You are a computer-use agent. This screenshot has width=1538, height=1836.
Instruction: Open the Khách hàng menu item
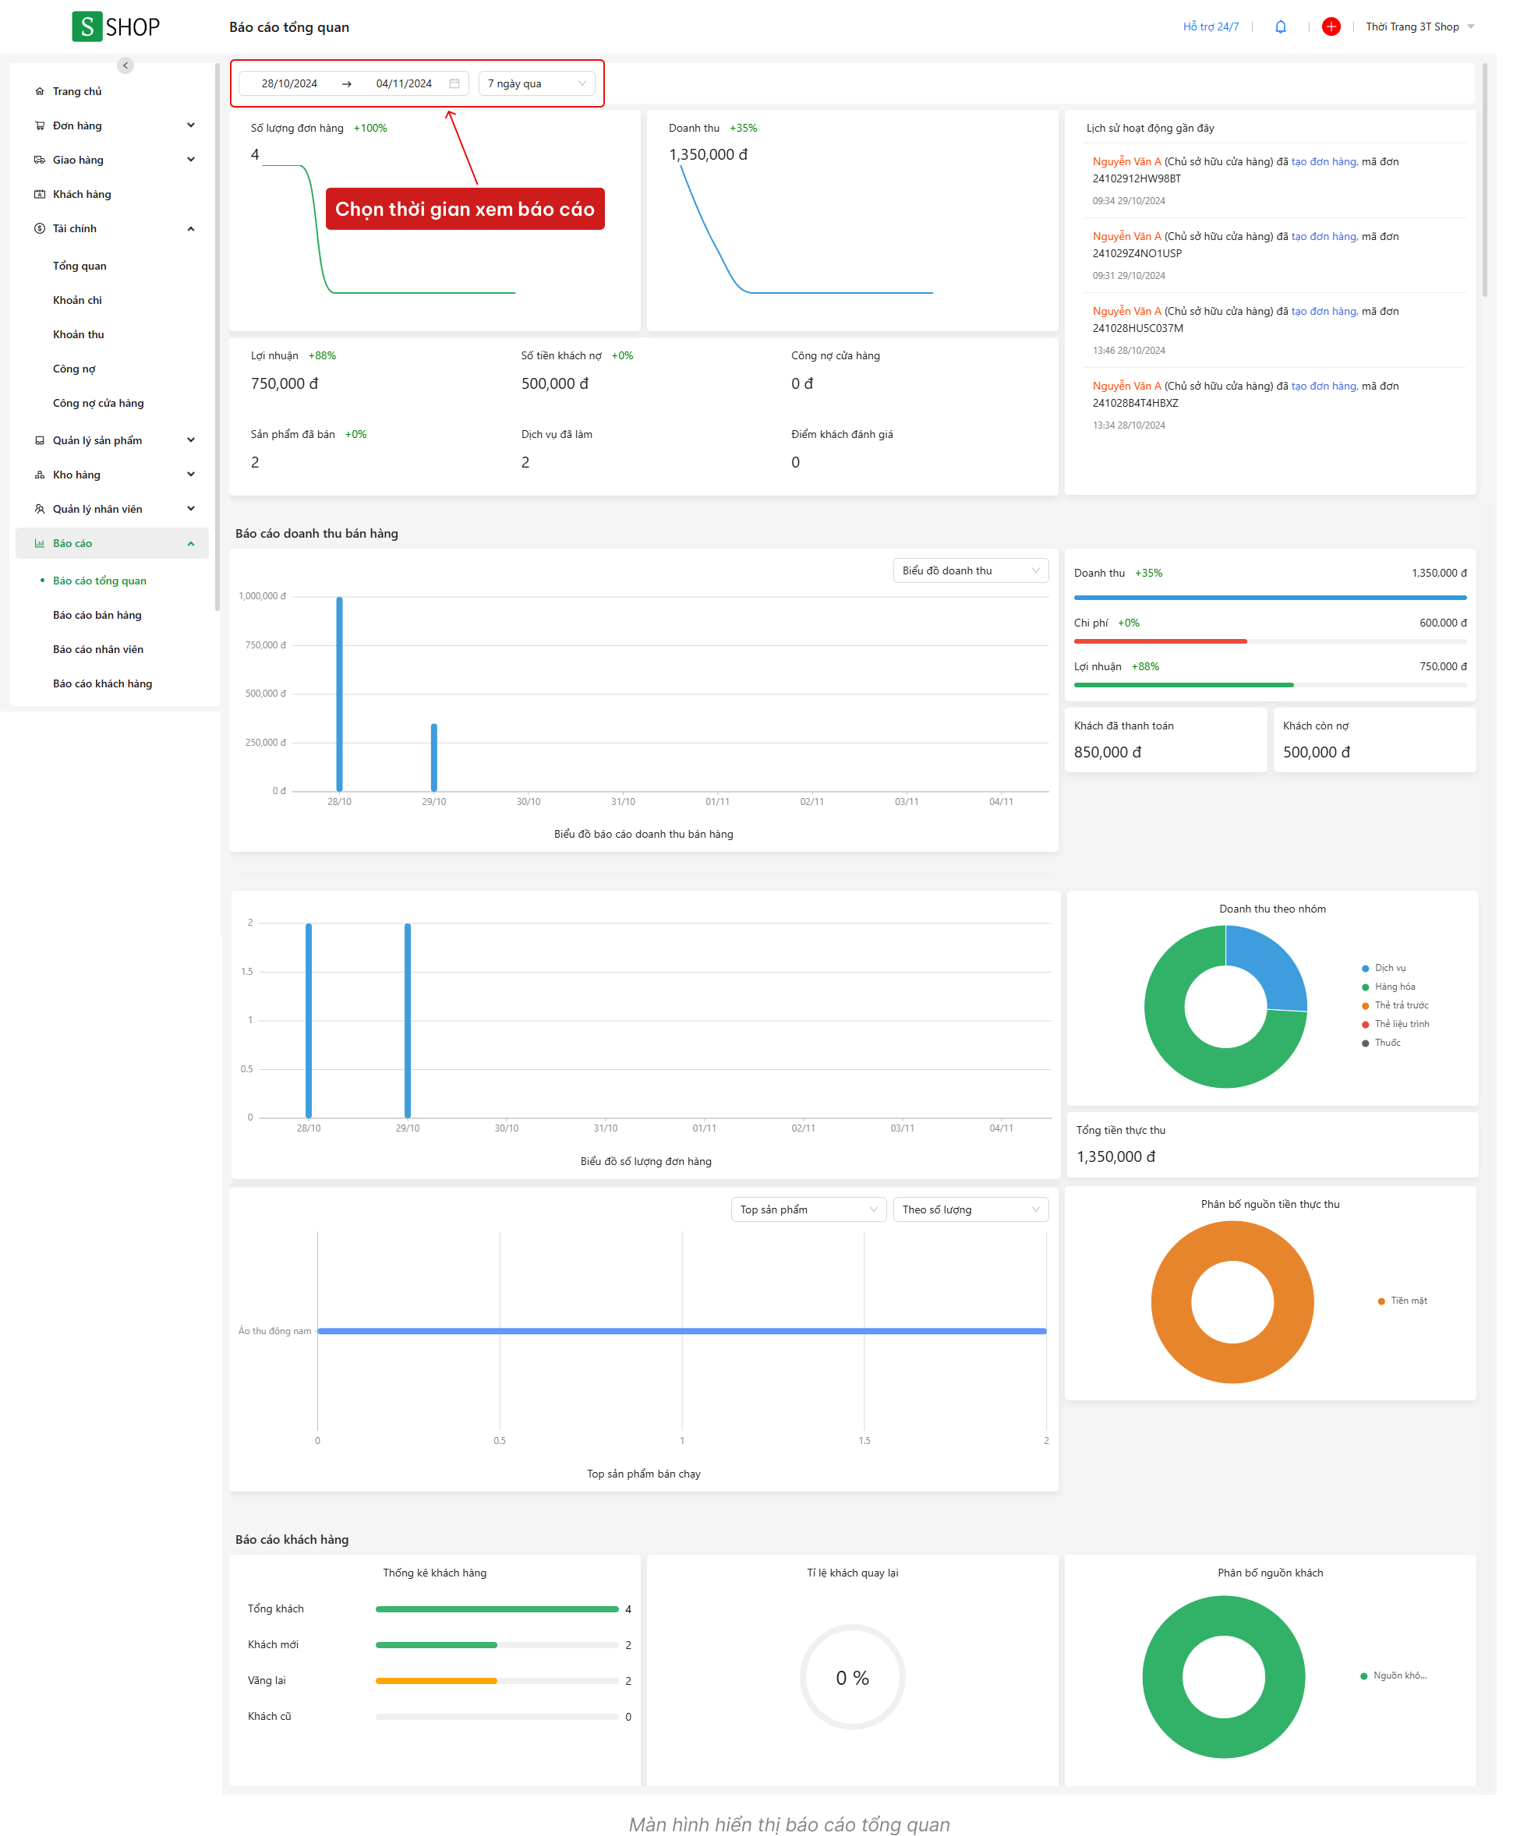tap(82, 194)
